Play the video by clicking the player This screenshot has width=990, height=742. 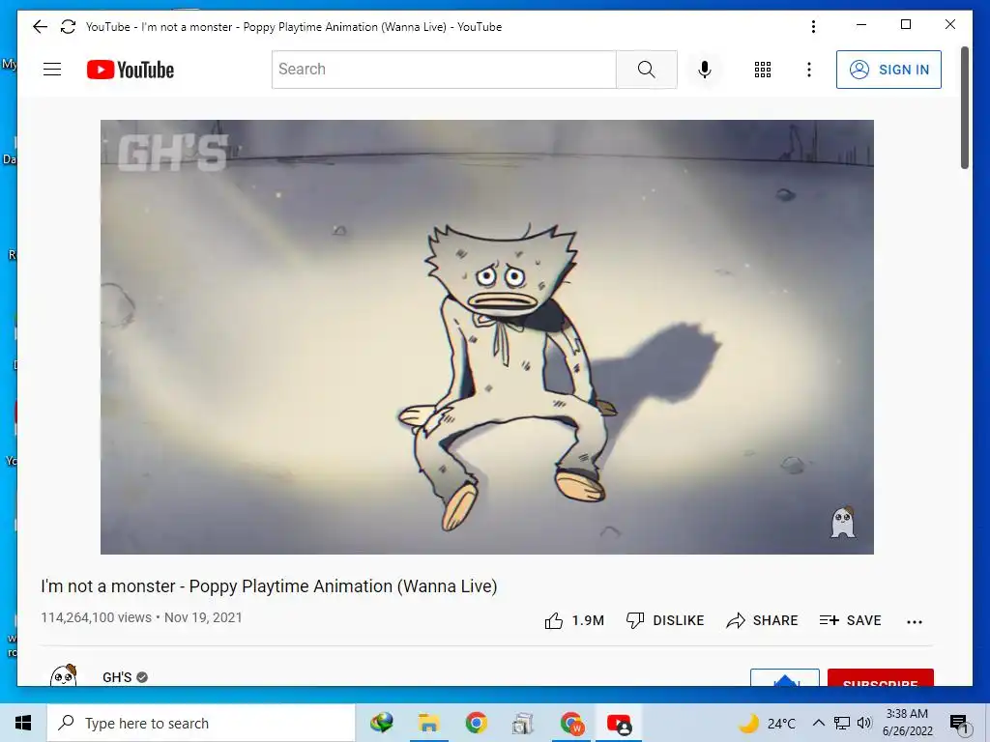487,337
